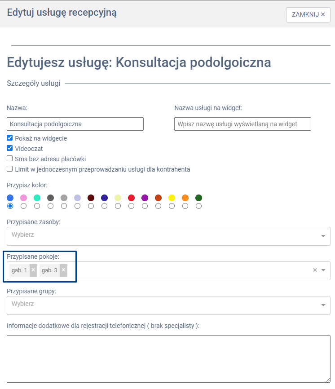
Task: Enable Limit w jednoczesnym przeprowadzaniu usługi checkbox
Action: click(10, 169)
